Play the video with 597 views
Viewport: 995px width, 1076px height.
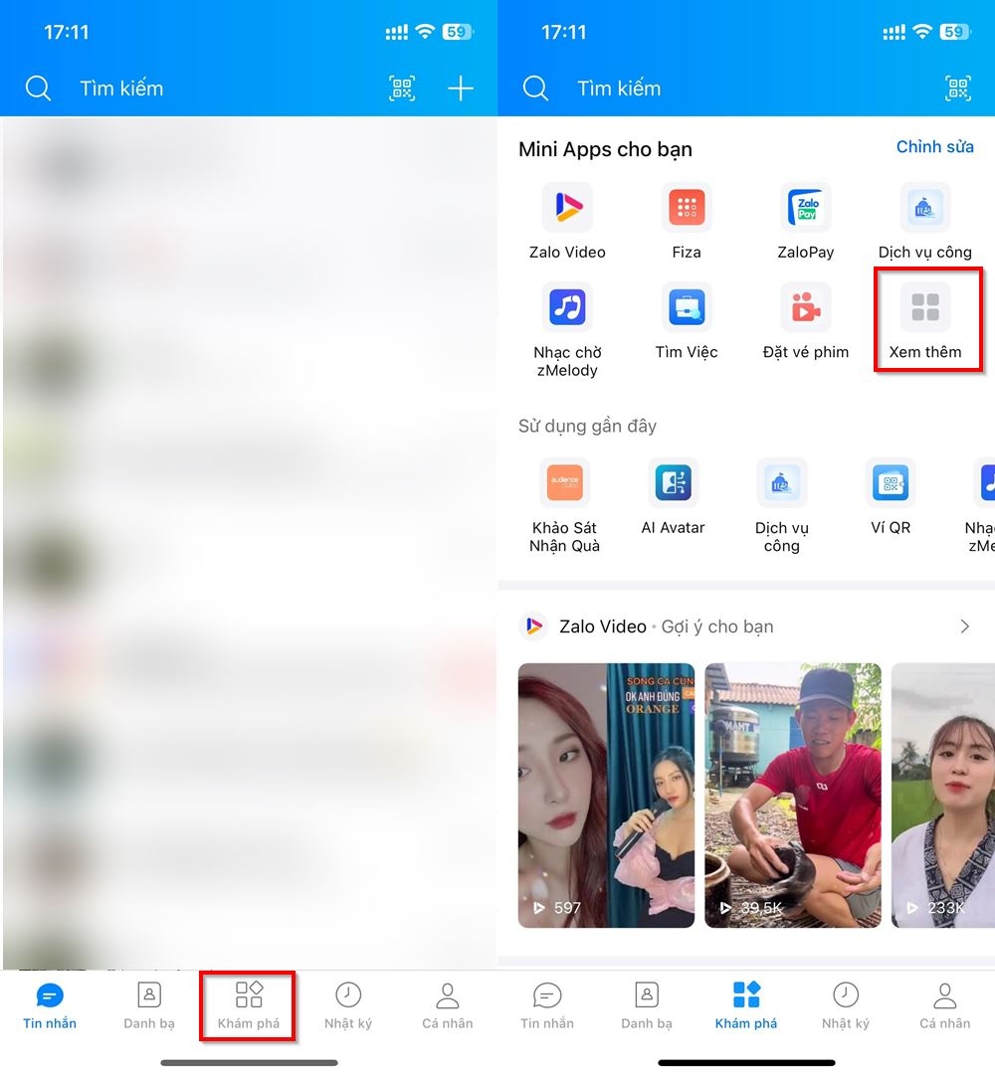point(606,796)
